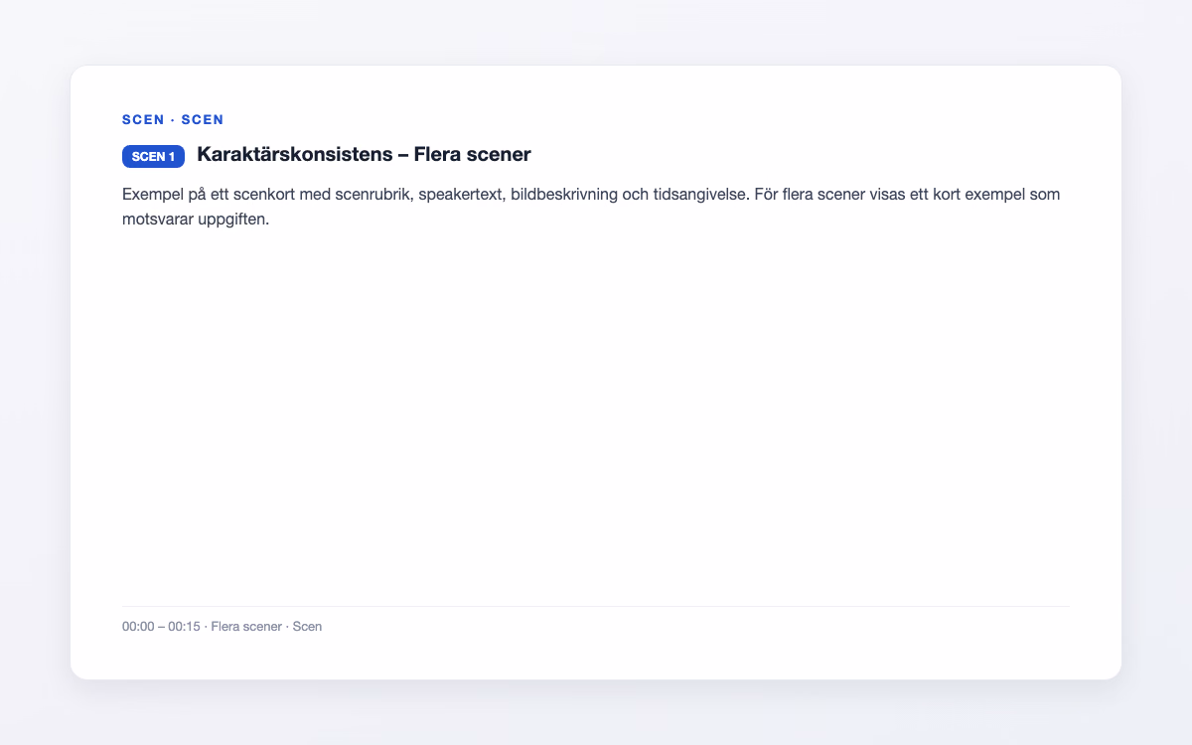Click the divider line above the footer

point(596,606)
